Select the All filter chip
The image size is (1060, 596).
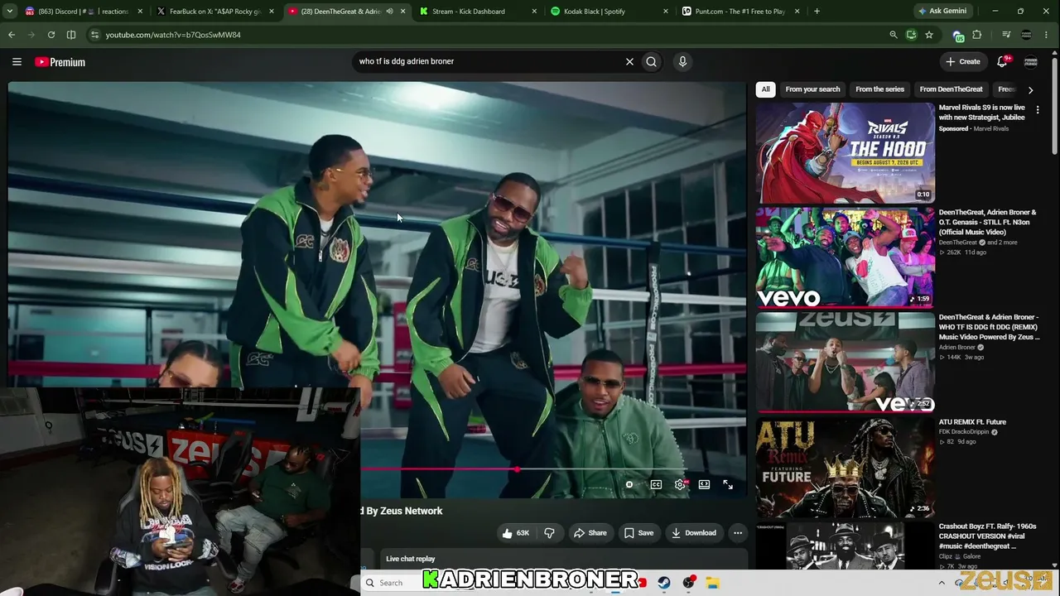(x=766, y=89)
